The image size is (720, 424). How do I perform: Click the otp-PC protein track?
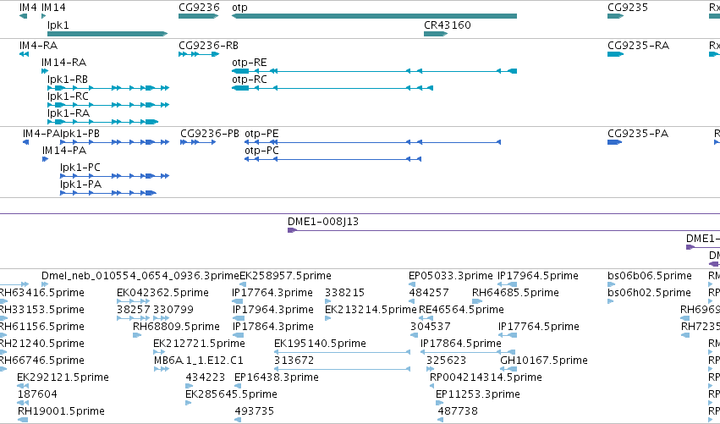click(x=333, y=159)
